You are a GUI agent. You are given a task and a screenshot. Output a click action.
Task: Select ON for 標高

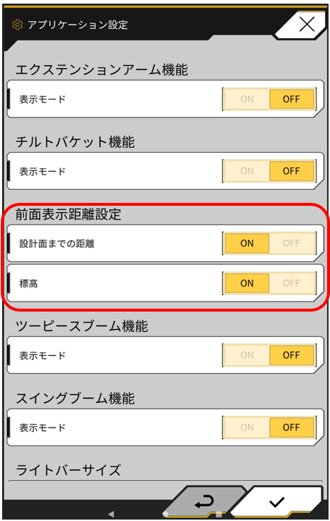[x=247, y=283]
